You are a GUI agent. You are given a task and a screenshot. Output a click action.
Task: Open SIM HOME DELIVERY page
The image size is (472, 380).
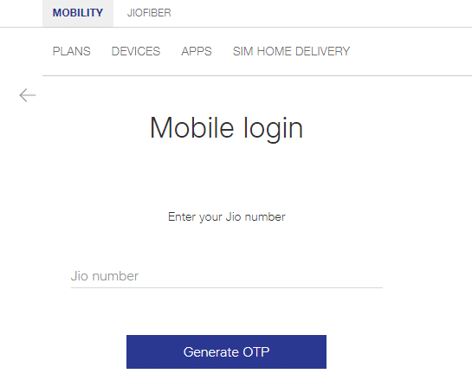tap(291, 51)
